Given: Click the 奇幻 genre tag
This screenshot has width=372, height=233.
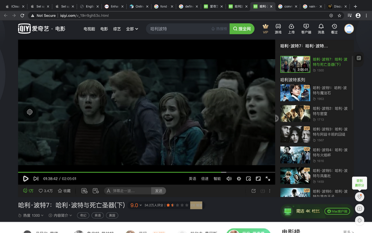Looking at the screenshot, I should 83,215.
